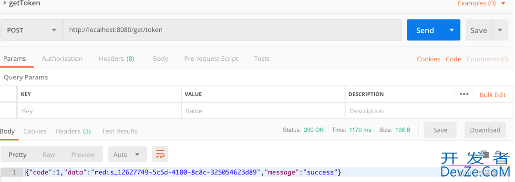This screenshot has width=515, height=182.
Task: Toggle the wrap lines icon
Action: pos(160,154)
